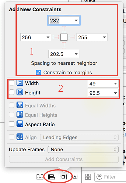This screenshot has width=126, height=183.
Task: Enable the Width constraint checkbox
Action: click(x=12, y=83)
